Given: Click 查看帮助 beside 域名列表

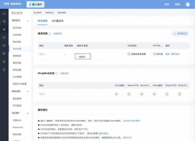Looking at the screenshot, I should point(58,34).
